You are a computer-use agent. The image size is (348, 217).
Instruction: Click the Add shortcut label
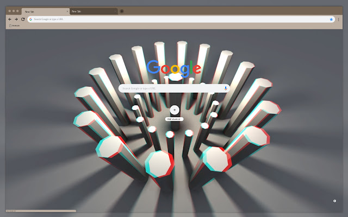(x=174, y=119)
